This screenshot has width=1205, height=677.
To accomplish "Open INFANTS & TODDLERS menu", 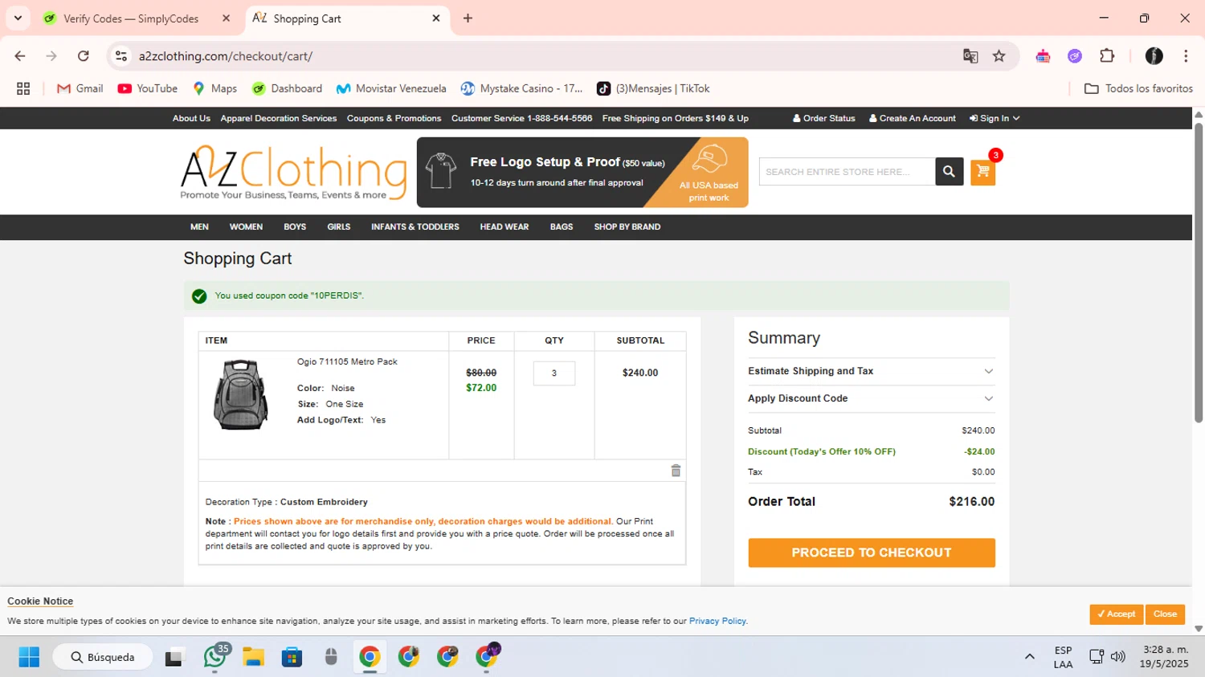I will [x=415, y=227].
